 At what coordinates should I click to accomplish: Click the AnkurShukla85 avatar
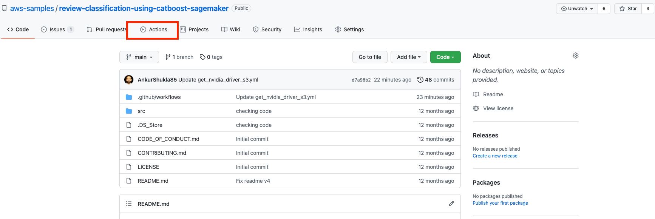(129, 80)
